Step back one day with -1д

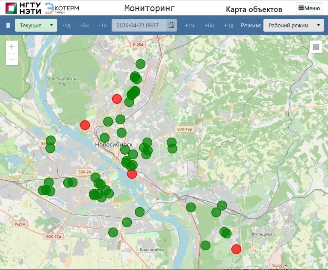pos(66,26)
